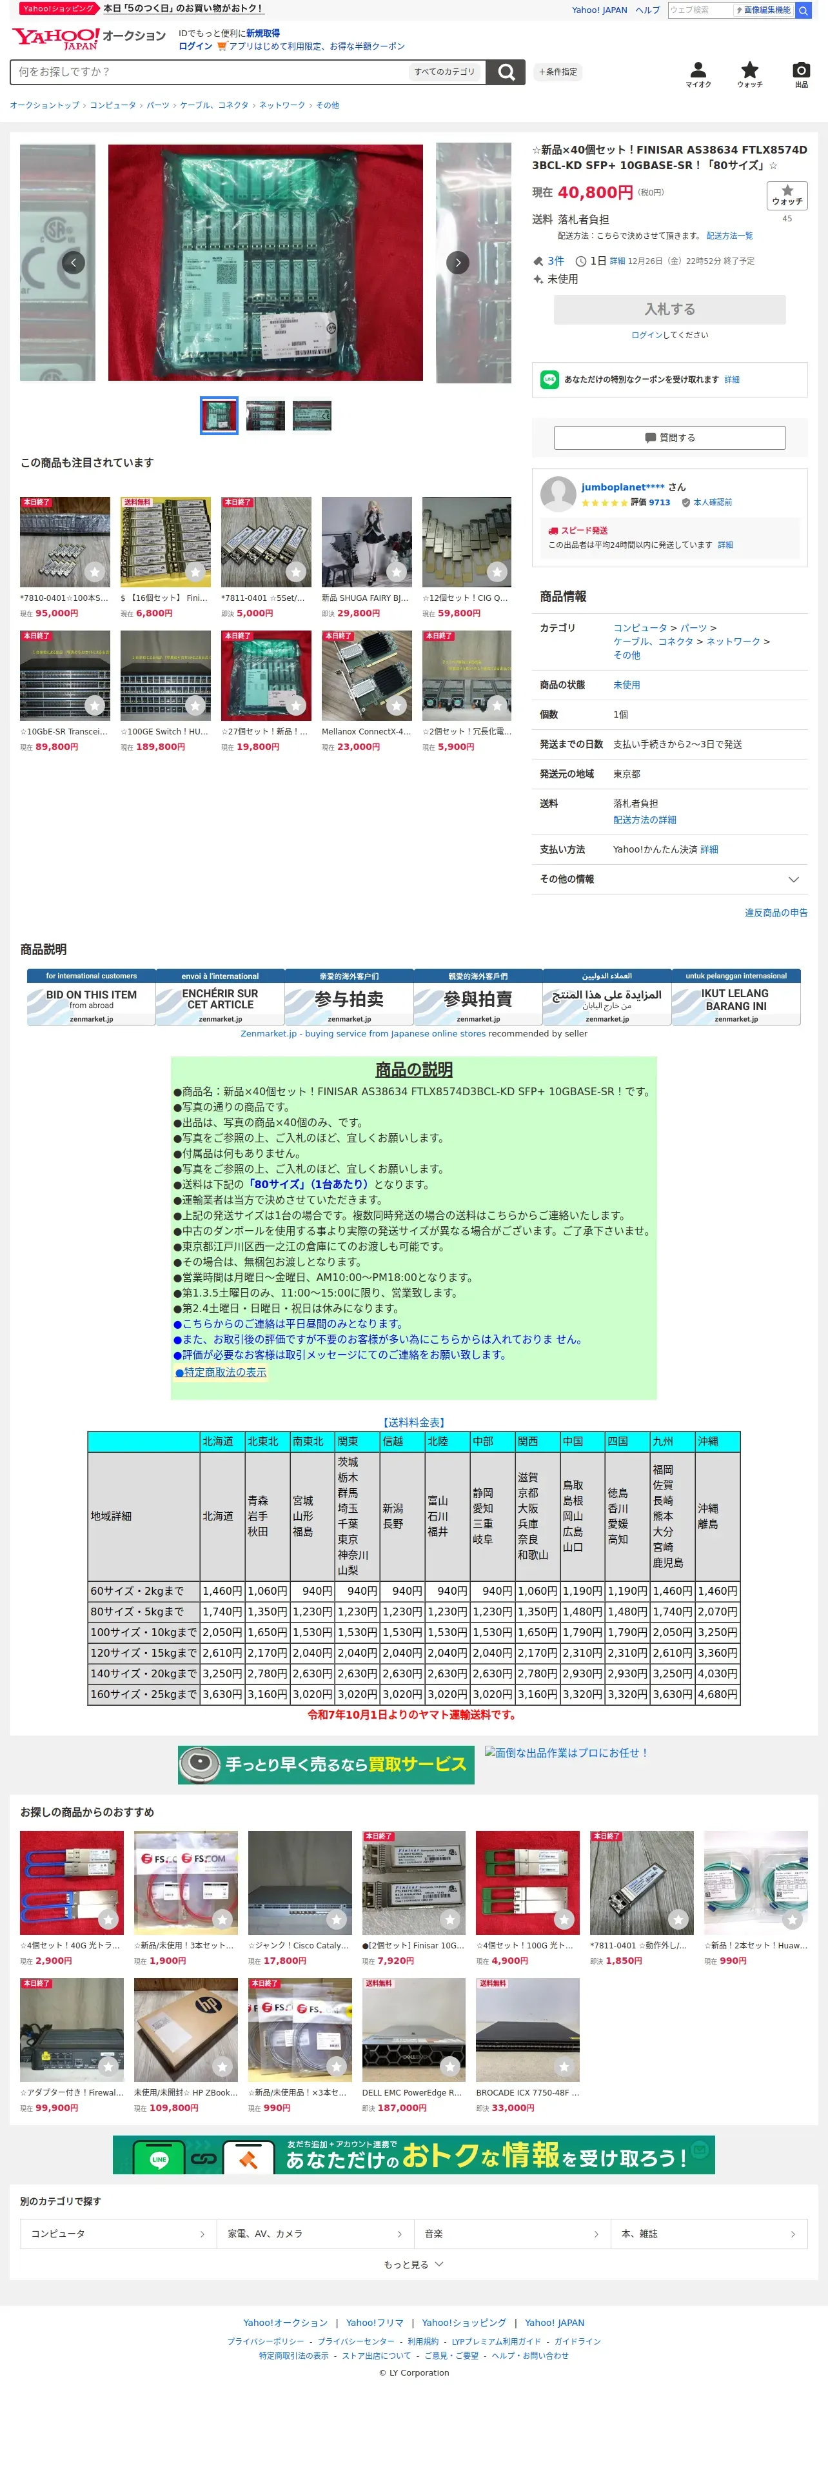The height and width of the screenshot is (2486, 828).
Task: Show next product image arrow
Action: click(x=458, y=263)
